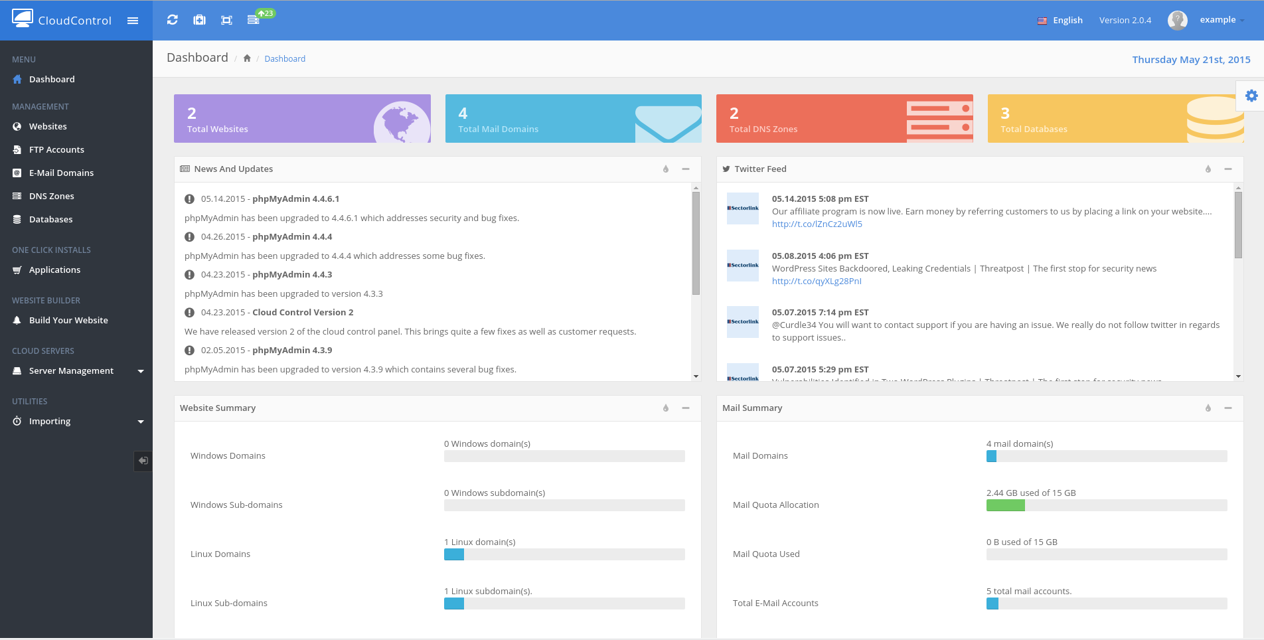Click the CloudControl monitor logo icon
Viewport: 1264px width, 640px height.
(x=23, y=19)
